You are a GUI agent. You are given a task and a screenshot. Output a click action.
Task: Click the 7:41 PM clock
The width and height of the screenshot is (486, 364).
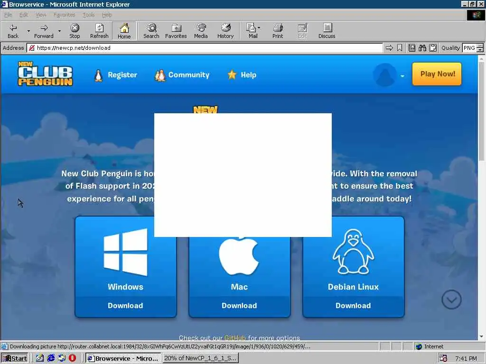466,358
